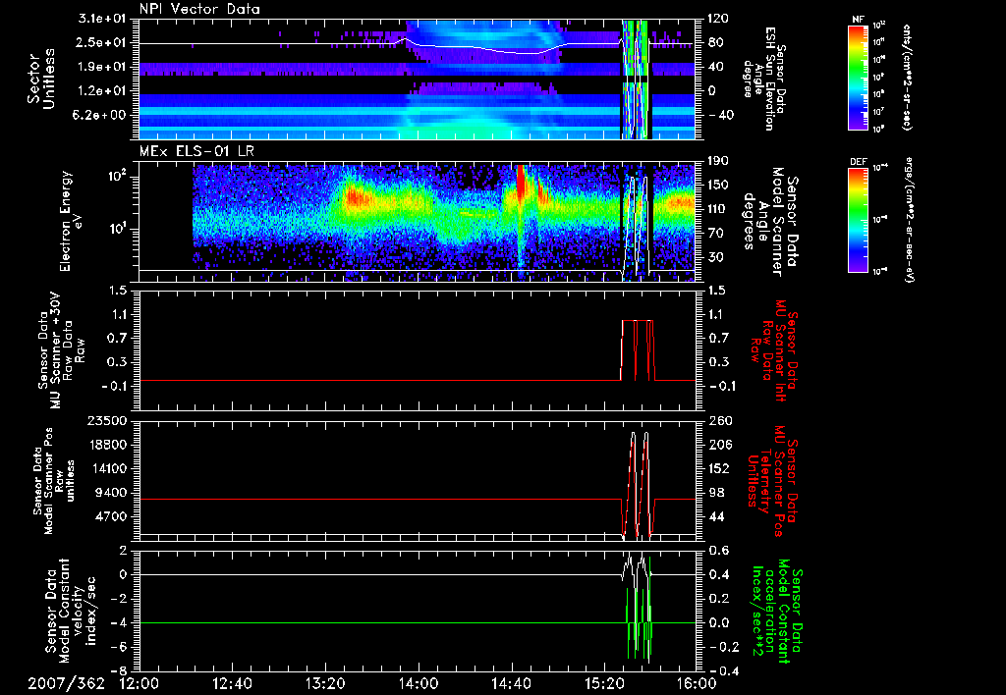Click the red square pulse in MU Scanner +30V plot
The image size is (1006, 695).
[x=638, y=350]
